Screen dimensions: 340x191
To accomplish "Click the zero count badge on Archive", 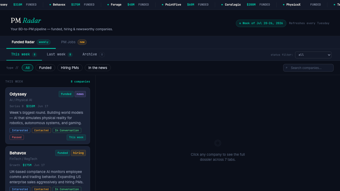I will coord(102,55).
